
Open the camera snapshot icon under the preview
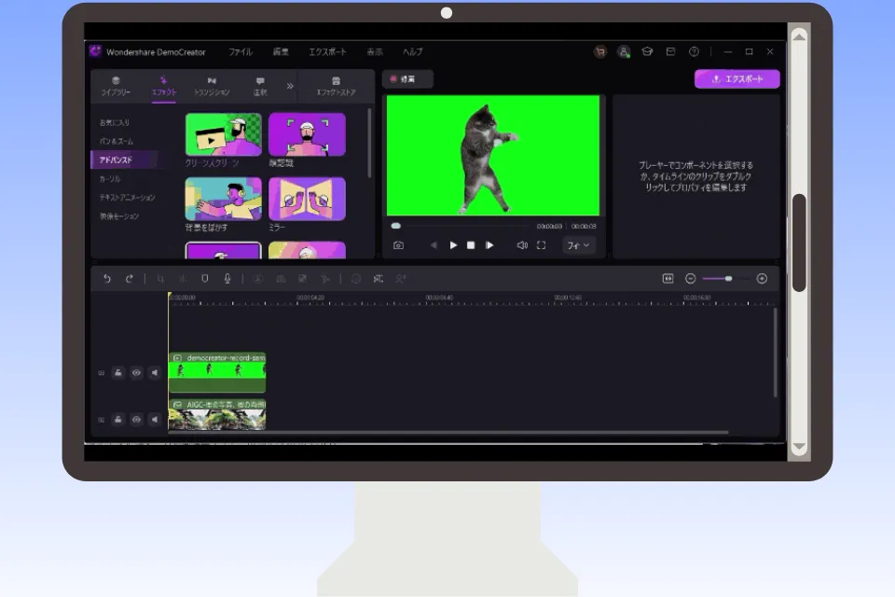coord(398,245)
